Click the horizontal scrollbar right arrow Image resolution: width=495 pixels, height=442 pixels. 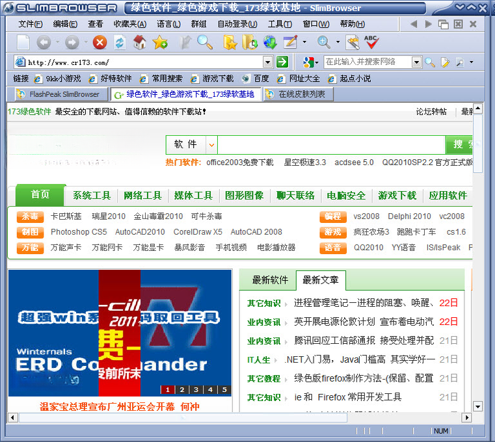point(466,418)
